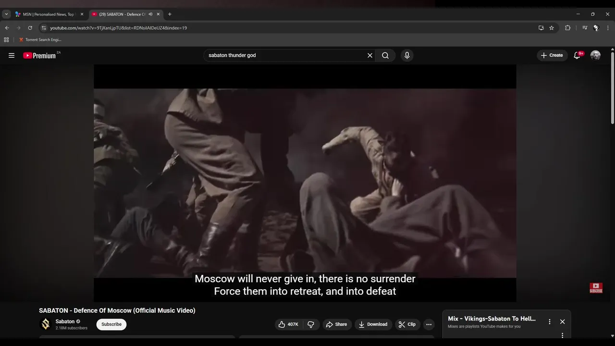Select the SABATON - Defence Of Moscow tab
Screen dimensions: 615x346
tap(123, 14)
